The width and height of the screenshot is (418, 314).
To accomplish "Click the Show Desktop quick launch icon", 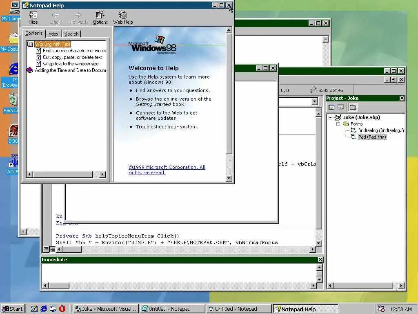I will coord(34,309).
